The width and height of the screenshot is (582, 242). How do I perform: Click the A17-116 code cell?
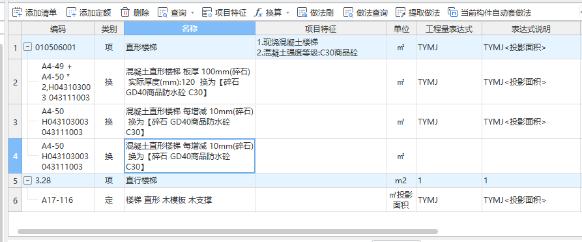(x=58, y=200)
